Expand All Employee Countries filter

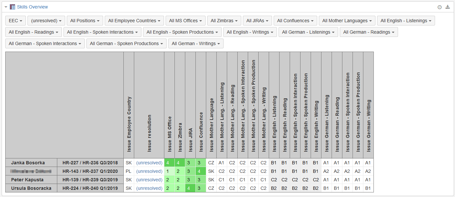(134, 21)
